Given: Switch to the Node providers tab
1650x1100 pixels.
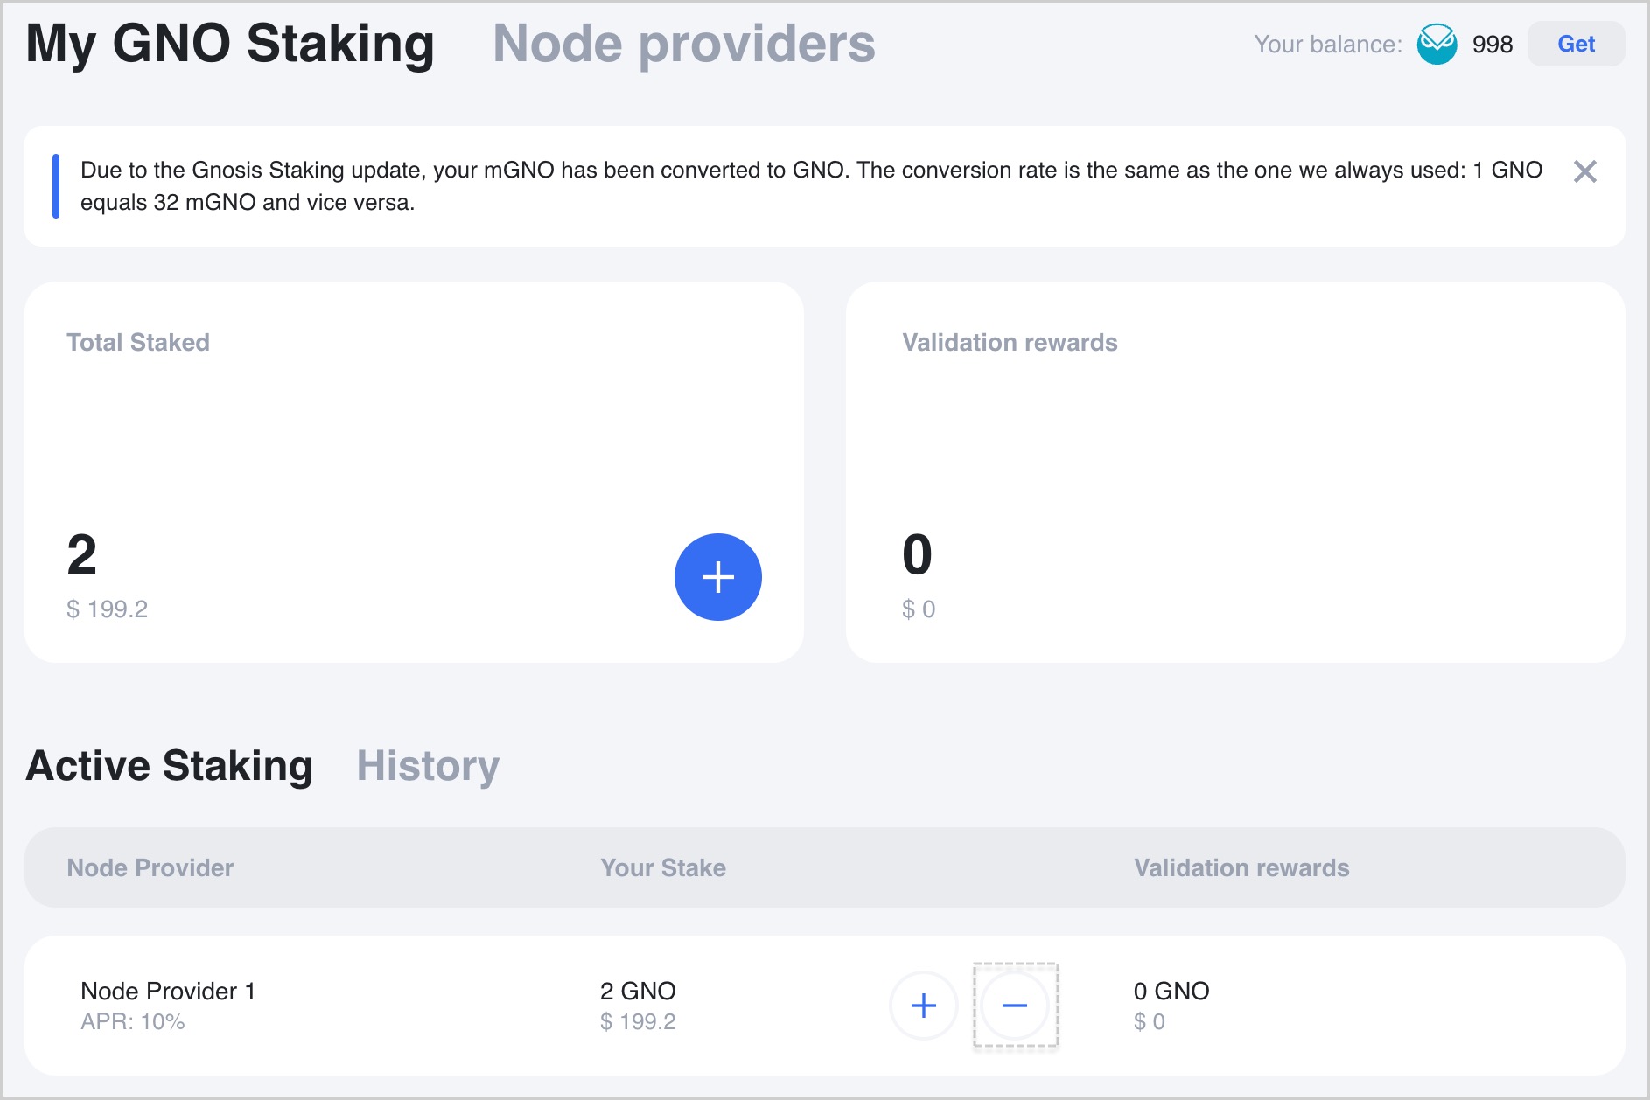Looking at the screenshot, I should coord(684,44).
